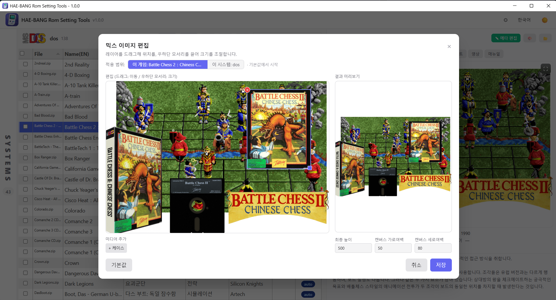Select the Battle Chess II logo banner layer
This screenshot has width=556, height=300.
point(278,207)
